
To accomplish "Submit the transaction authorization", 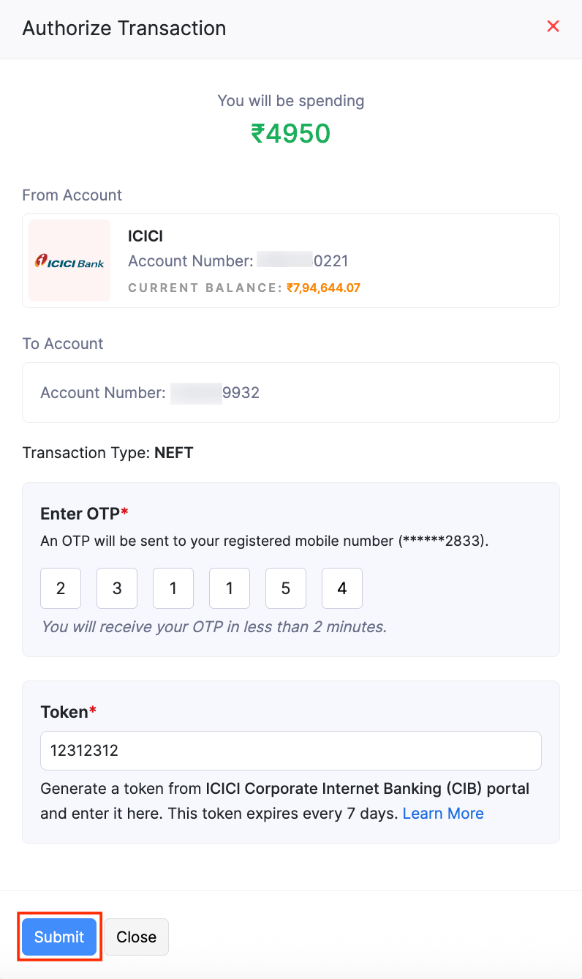I will pos(58,937).
